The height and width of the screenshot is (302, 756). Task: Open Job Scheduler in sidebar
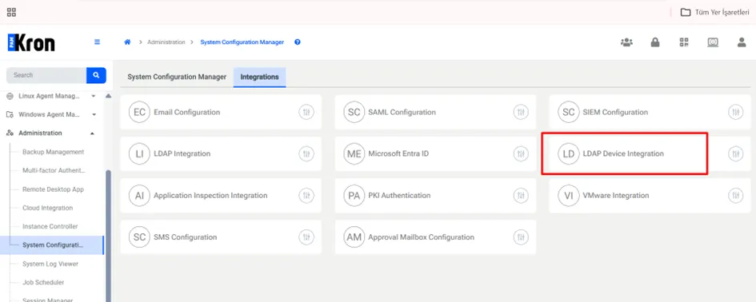[x=43, y=282]
